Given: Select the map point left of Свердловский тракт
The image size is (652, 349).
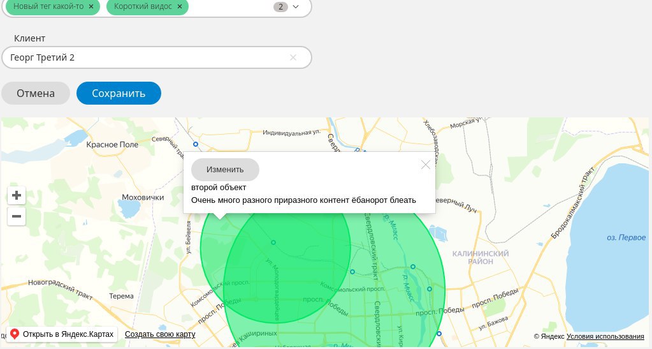Looking at the screenshot, I should (352, 272).
